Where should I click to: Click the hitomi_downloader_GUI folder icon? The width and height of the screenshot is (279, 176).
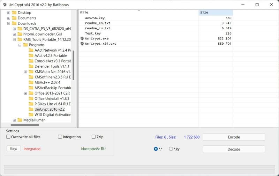pyautogui.click(x=20, y=34)
